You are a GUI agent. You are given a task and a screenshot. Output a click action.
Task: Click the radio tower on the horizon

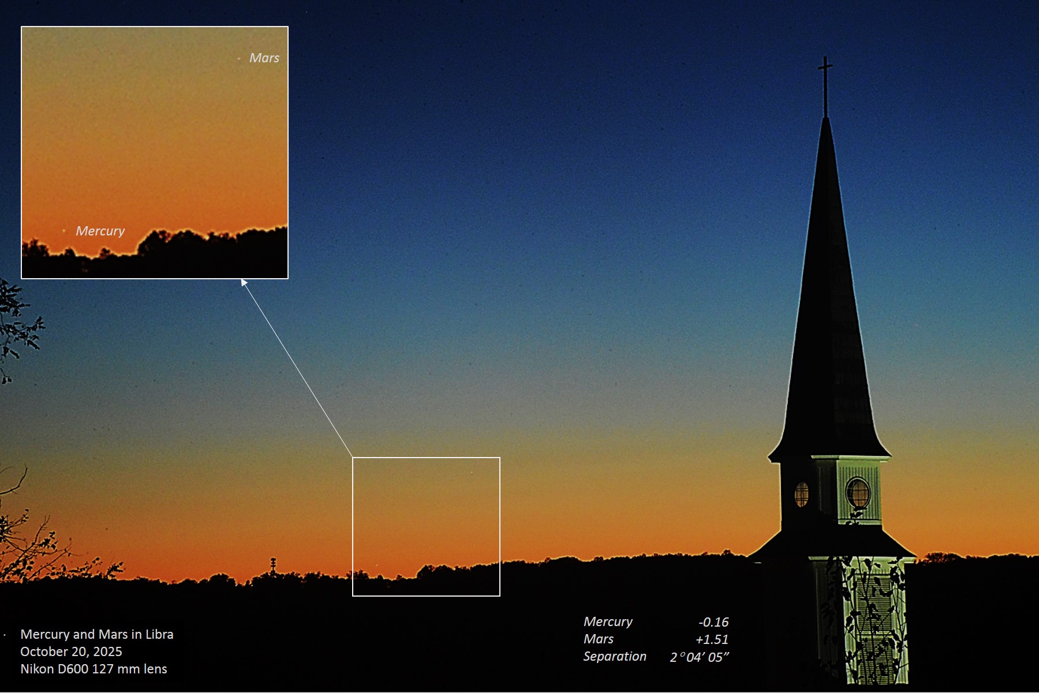[x=273, y=565]
